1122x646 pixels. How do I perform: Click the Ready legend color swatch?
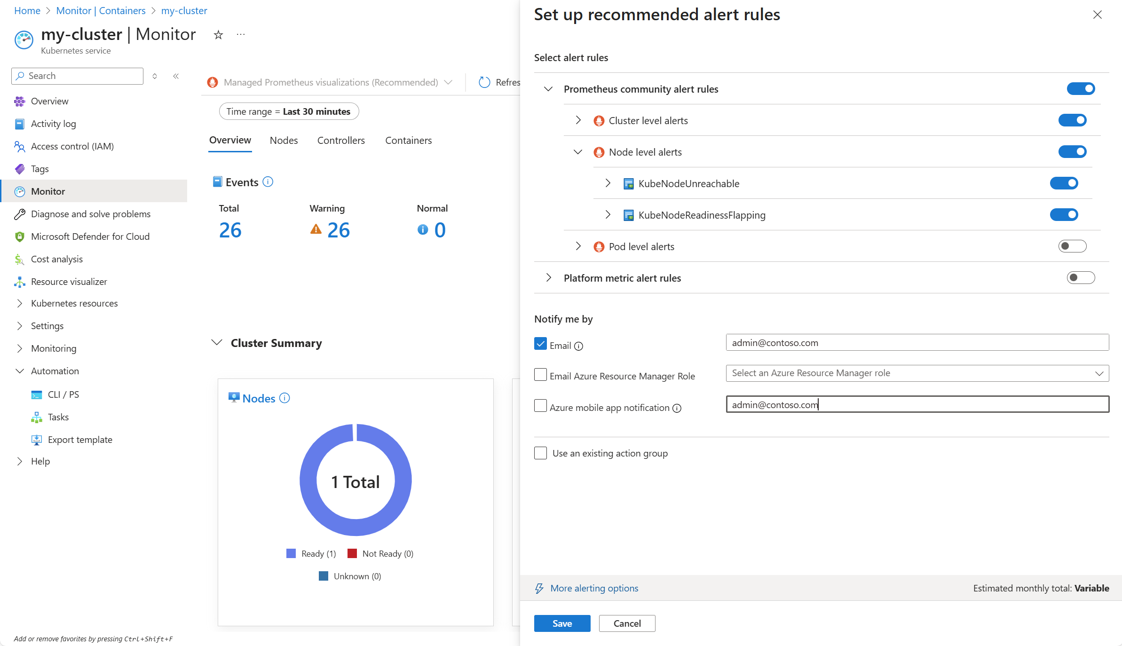tap(291, 553)
